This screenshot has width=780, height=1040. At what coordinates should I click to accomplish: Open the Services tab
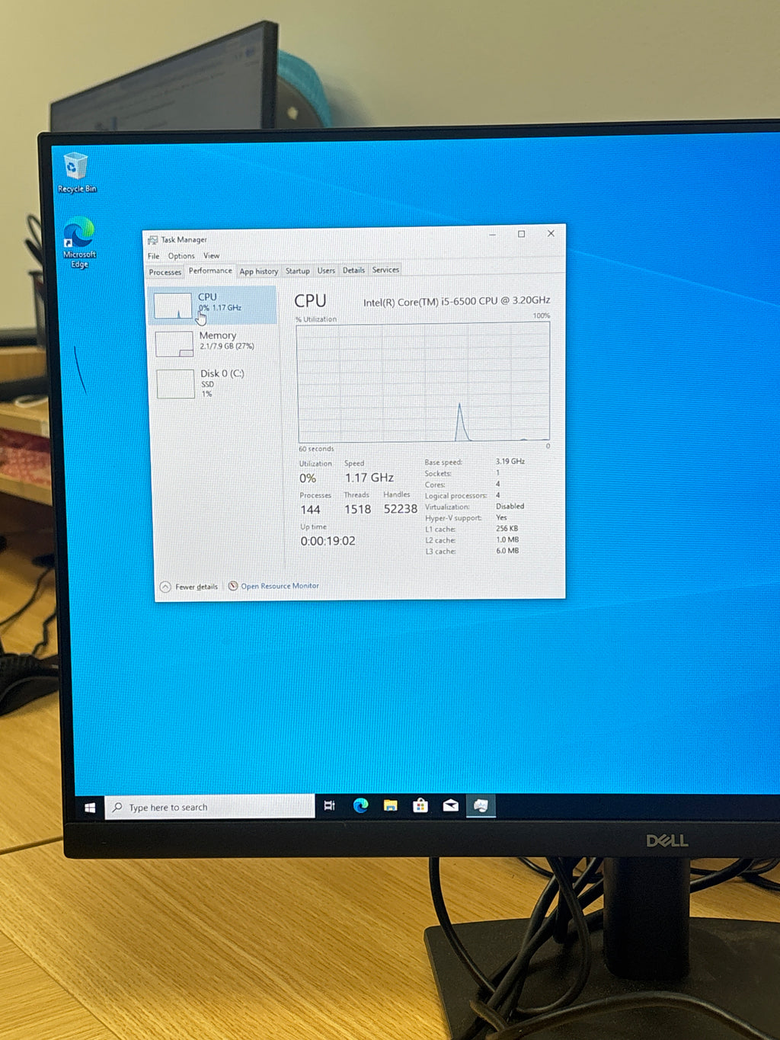(x=385, y=270)
